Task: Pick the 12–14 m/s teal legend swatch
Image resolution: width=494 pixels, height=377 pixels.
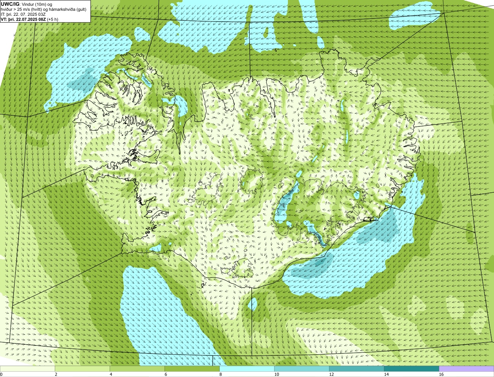Action: click(x=357, y=369)
